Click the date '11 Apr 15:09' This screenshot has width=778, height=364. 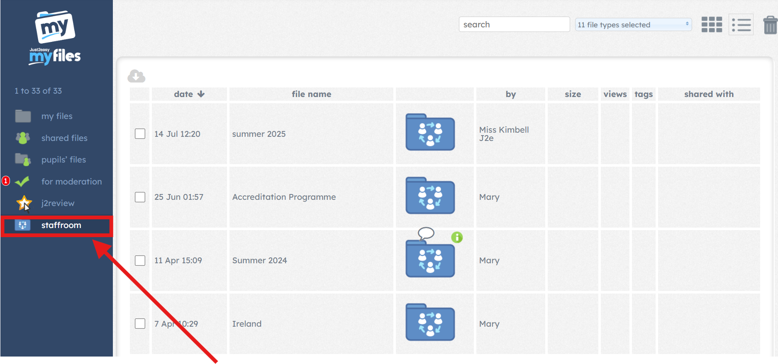click(178, 260)
